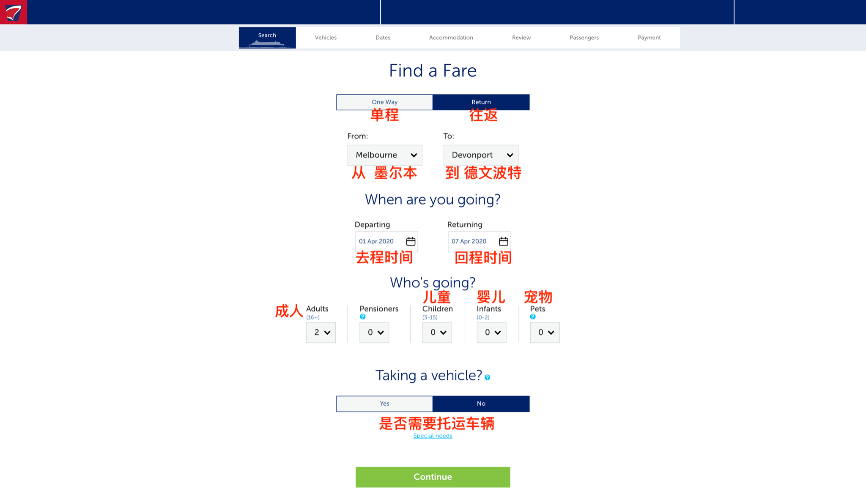Screen dimensions: 866x494
Task: Toggle to One Way trip option
Action: 384,102
